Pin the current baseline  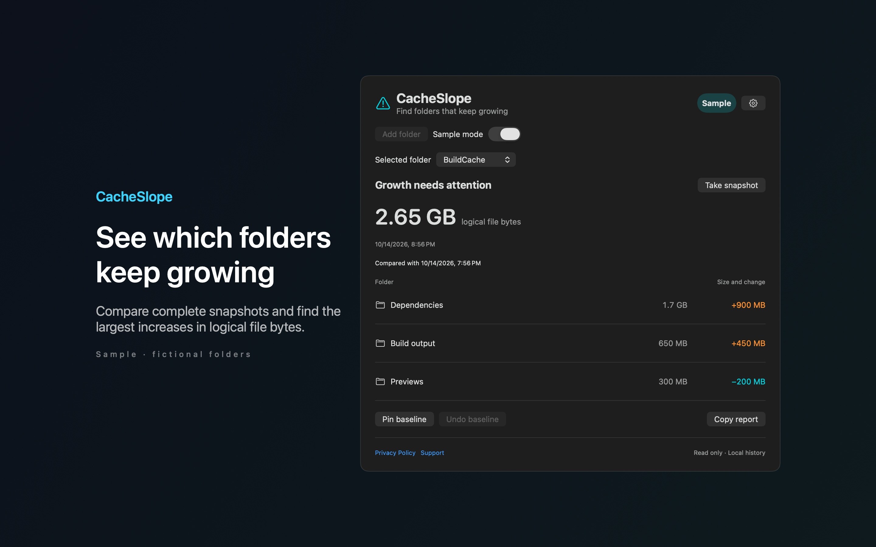pos(404,419)
